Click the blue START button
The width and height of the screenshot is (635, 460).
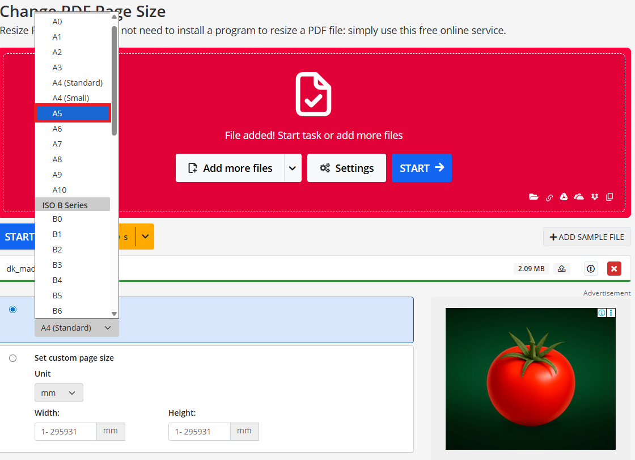click(422, 168)
